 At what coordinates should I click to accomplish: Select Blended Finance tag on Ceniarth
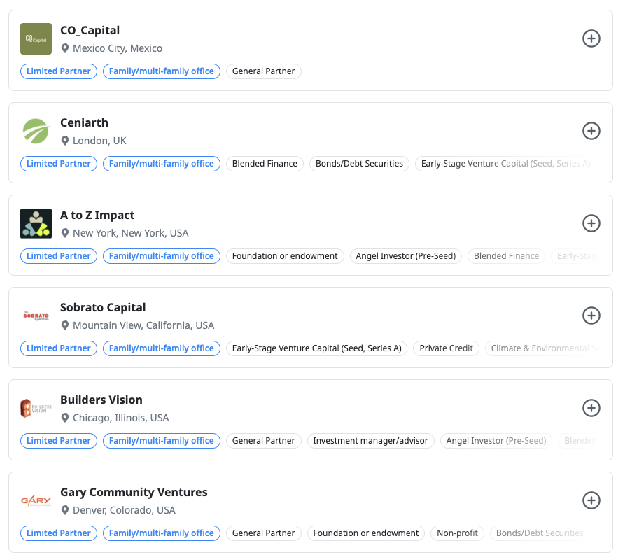(x=265, y=164)
